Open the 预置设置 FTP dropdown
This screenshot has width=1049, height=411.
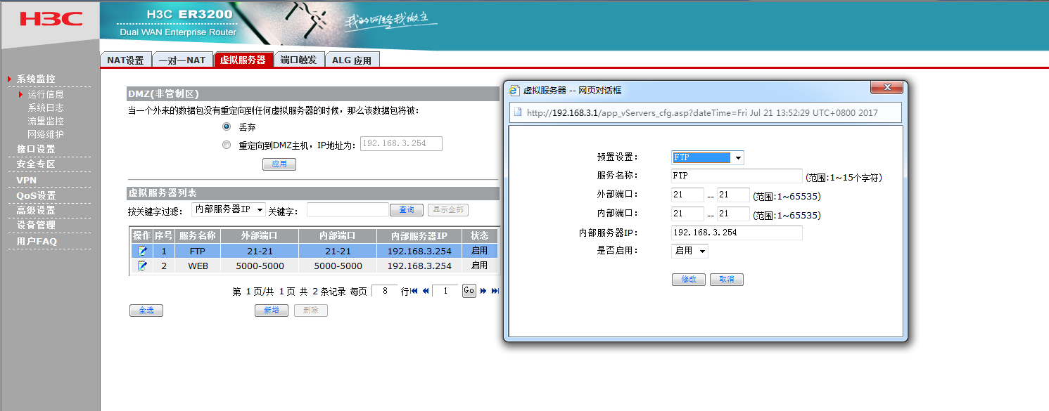(708, 158)
